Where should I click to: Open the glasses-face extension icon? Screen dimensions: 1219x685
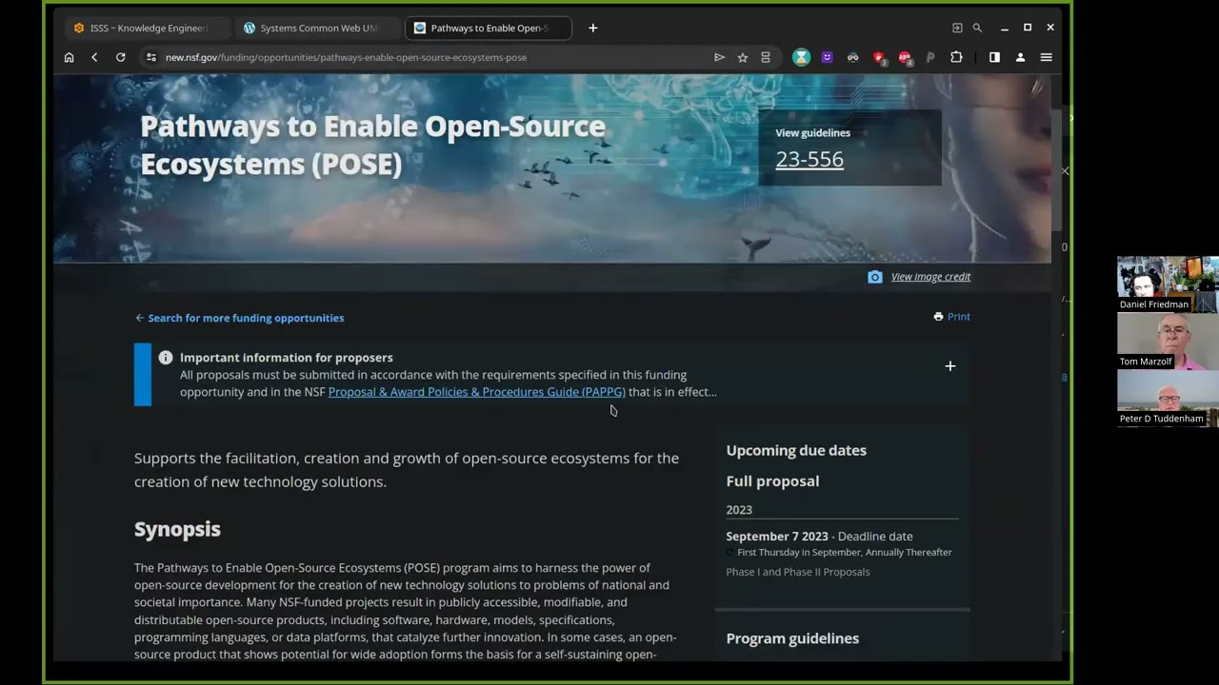852,57
